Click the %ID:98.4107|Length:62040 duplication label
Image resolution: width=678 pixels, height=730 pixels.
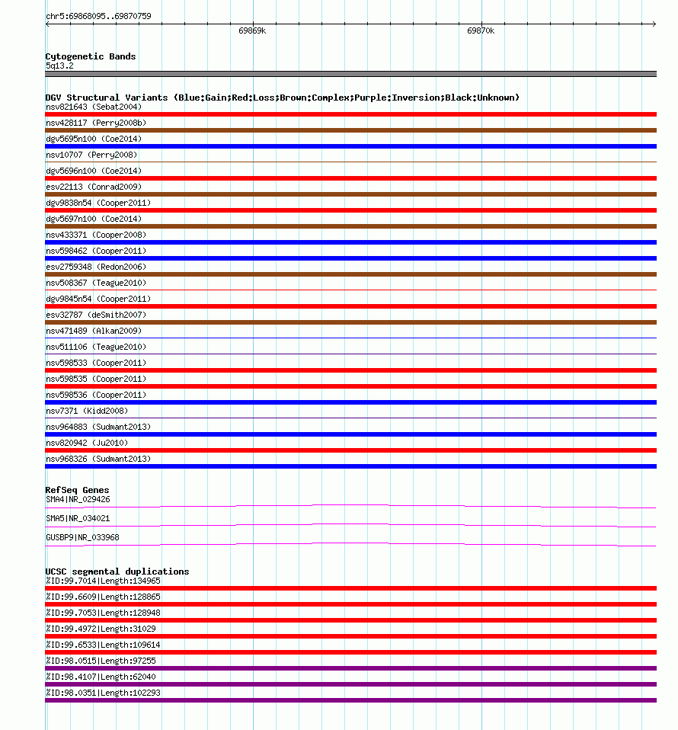coord(101,677)
